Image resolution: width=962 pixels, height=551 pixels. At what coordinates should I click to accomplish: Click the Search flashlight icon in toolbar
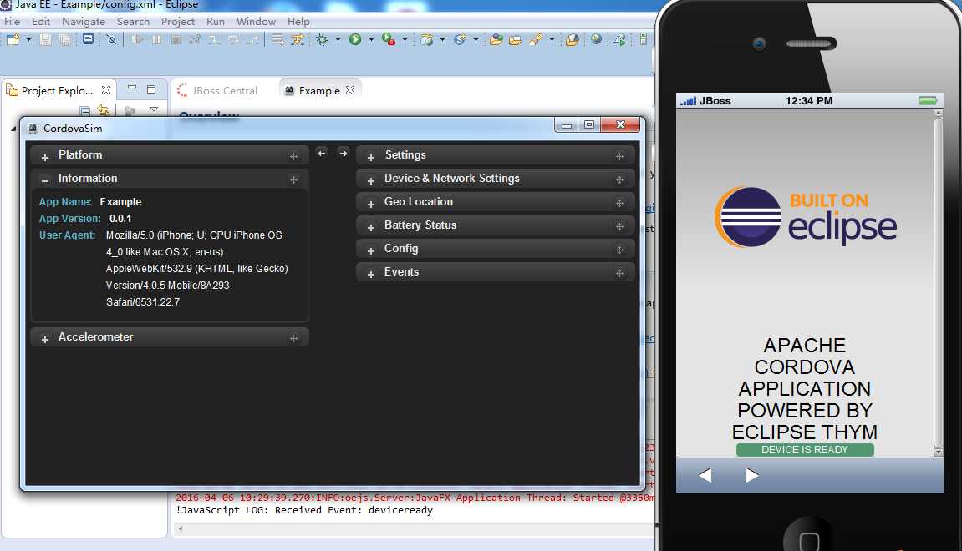pos(536,40)
